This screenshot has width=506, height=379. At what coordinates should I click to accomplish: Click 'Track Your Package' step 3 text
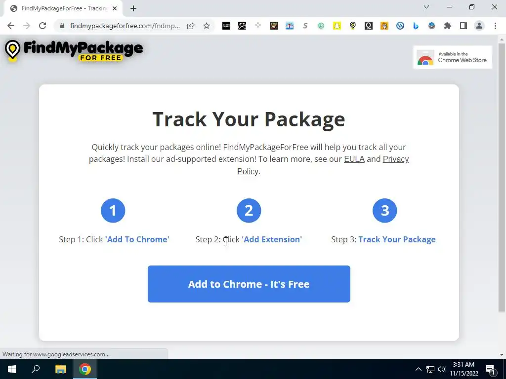click(397, 239)
